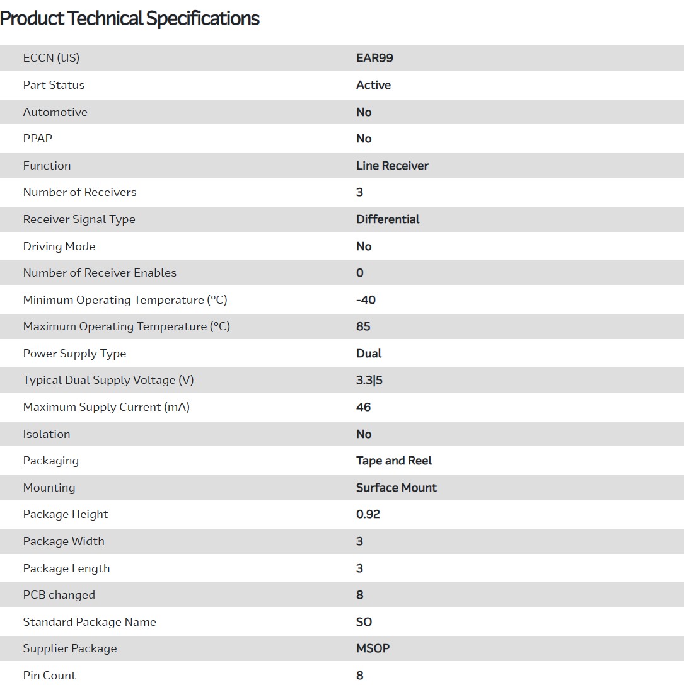Click the MSOP supplier package value
684x685 pixels.
click(x=373, y=648)
